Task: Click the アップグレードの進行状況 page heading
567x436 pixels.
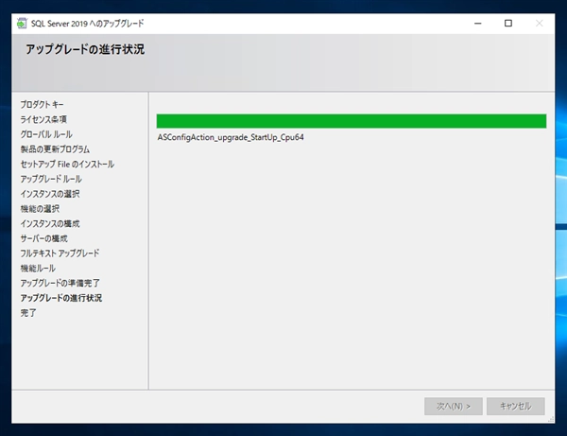Action: (x=85, y=49)
